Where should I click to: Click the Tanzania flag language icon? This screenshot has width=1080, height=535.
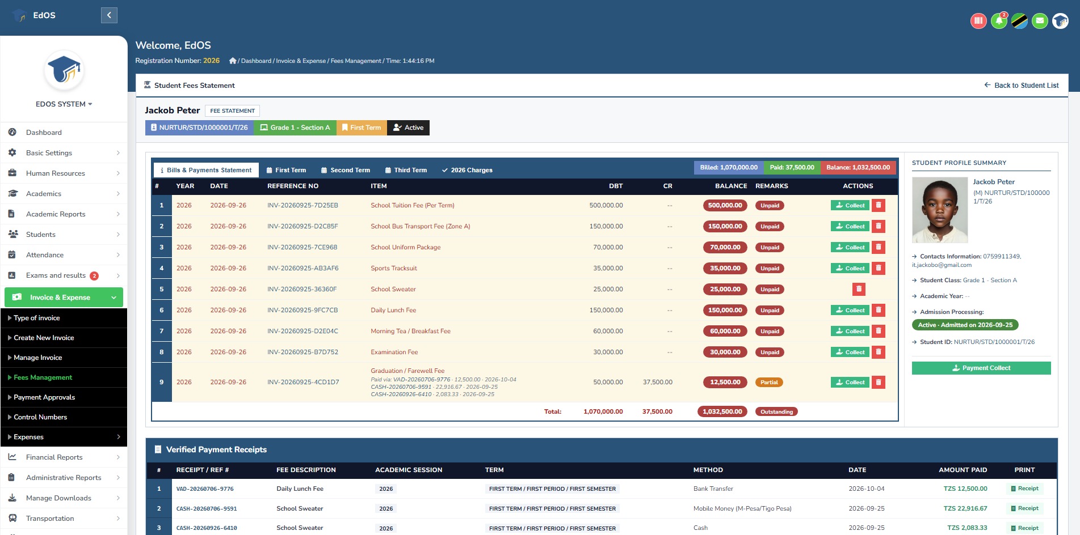[1019, 22]
